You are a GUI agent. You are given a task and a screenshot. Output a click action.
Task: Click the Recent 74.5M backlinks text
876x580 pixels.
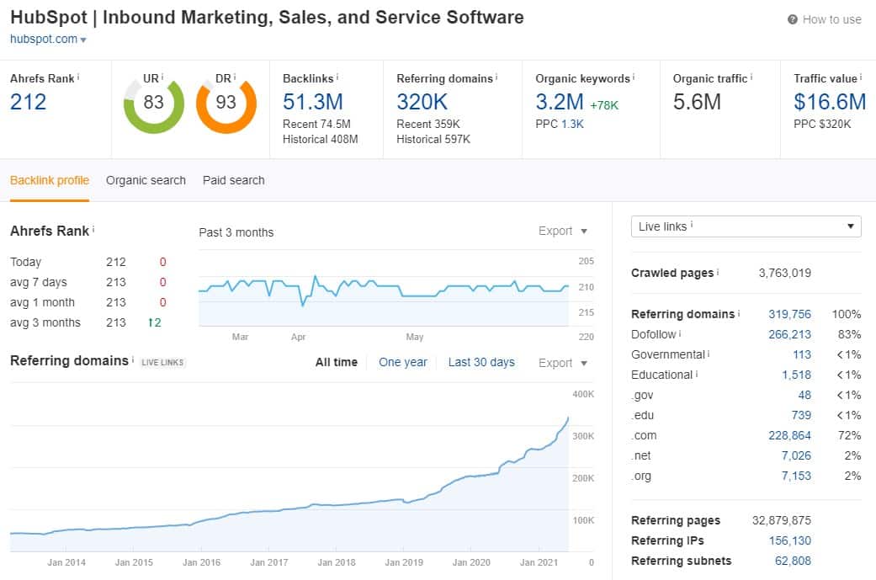coord(316,124)
